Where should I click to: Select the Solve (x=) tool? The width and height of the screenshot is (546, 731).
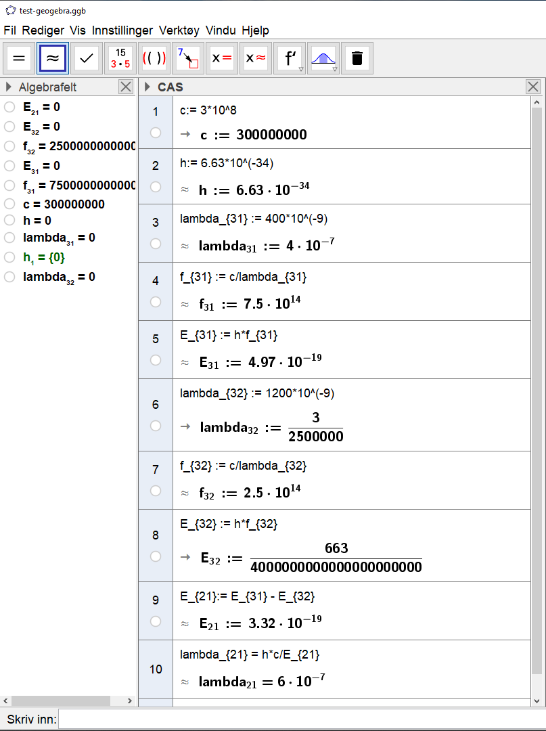[x=222, y=58]
